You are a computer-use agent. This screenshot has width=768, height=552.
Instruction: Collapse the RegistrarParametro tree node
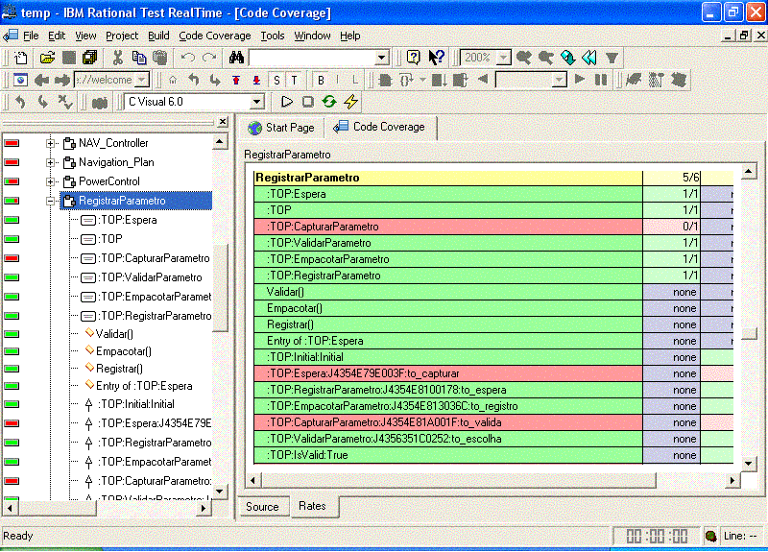click(50, 201)
